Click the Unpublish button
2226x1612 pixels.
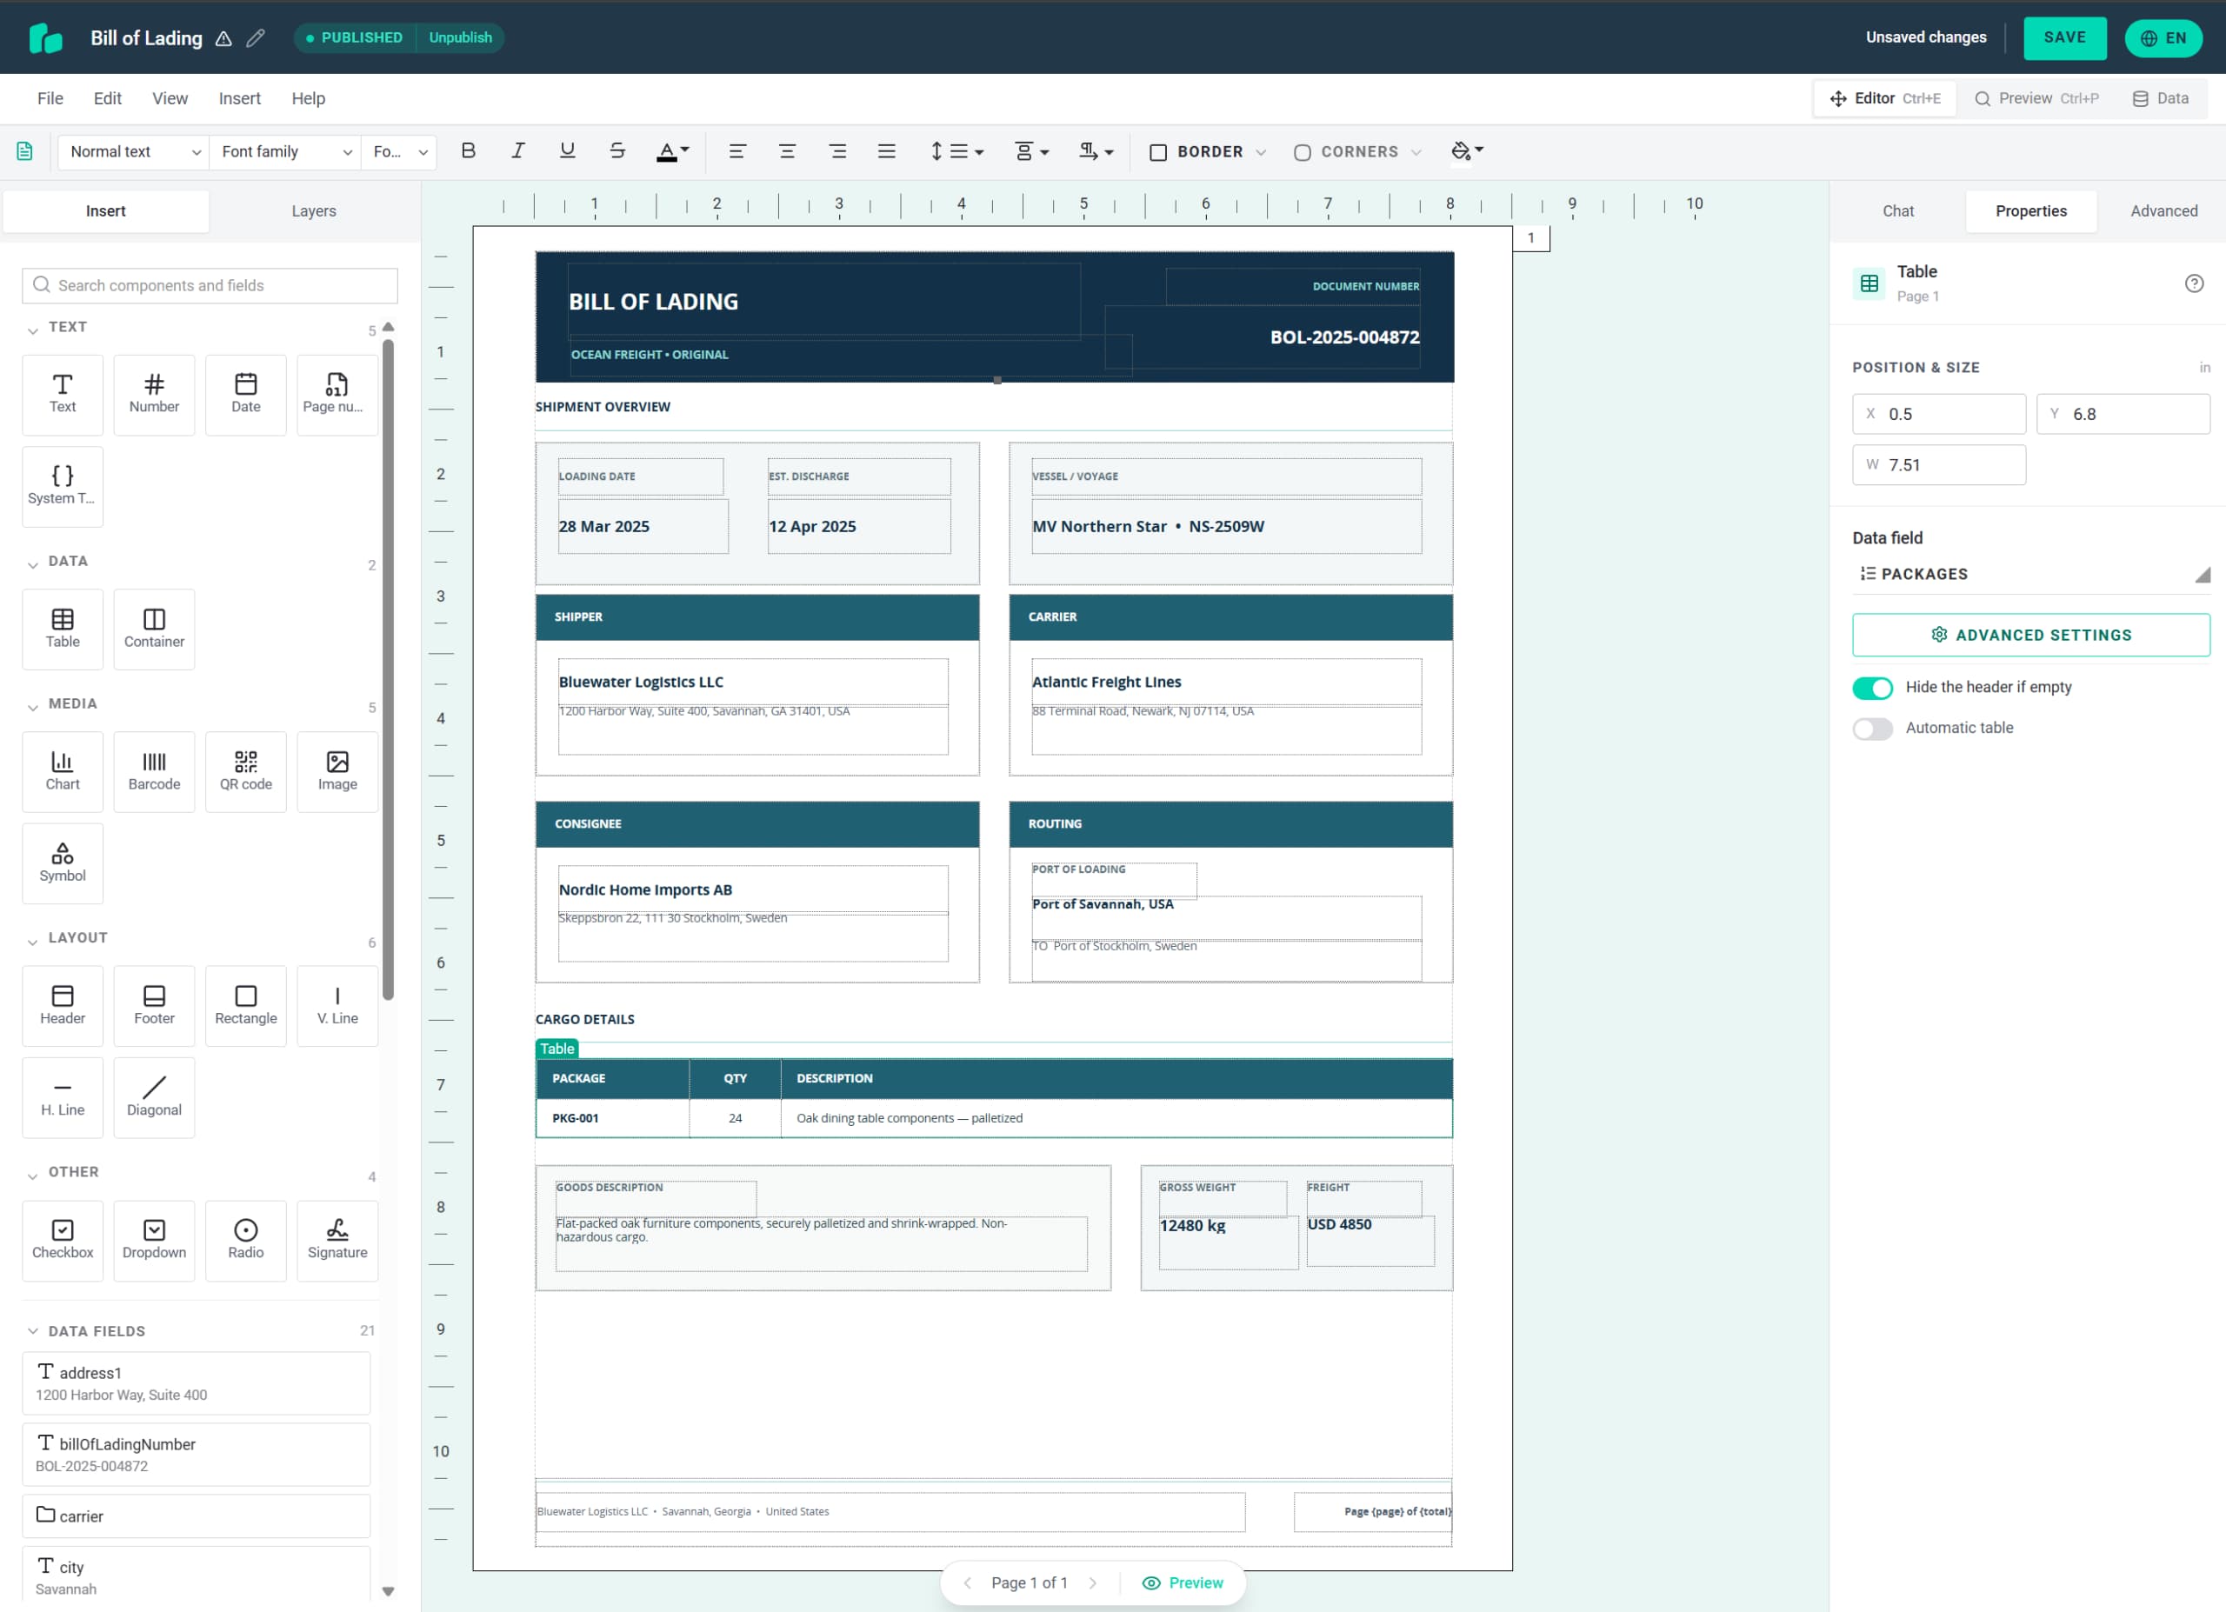pyautogui.click(x=459, y=37)
